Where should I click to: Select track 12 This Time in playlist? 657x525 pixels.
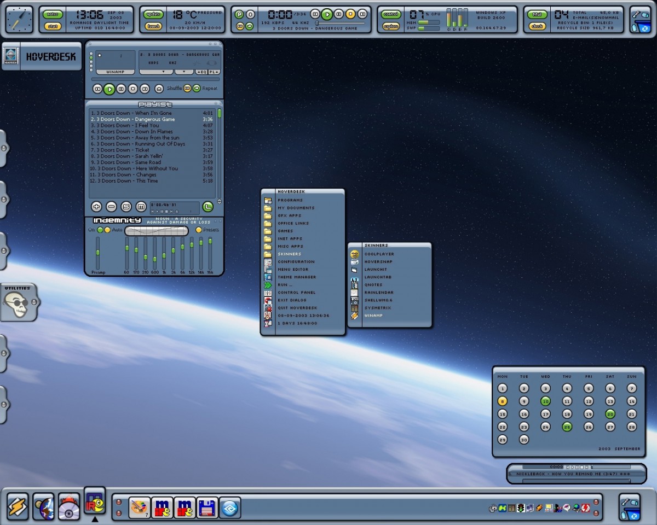(x=152, y=180)
